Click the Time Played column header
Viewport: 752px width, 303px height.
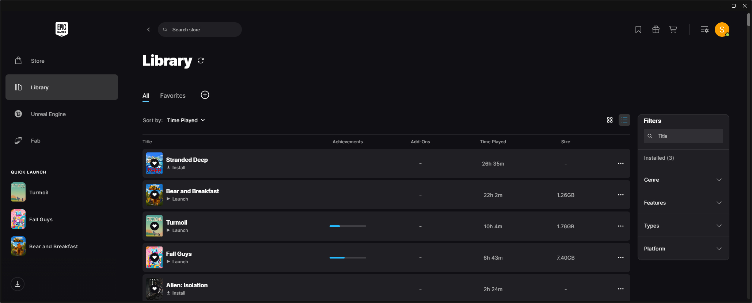[493, 142]
